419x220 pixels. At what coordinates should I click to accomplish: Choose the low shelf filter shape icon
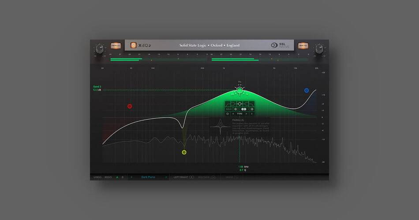[233, 104]
